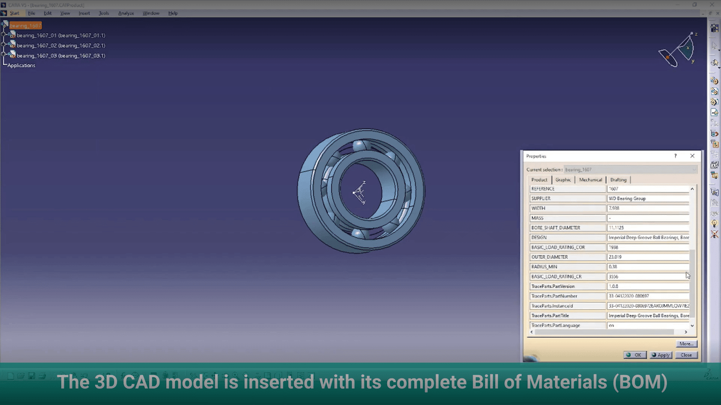Click the Assembly Design workbench icon
Screen dimensions: 721x405
714,28
